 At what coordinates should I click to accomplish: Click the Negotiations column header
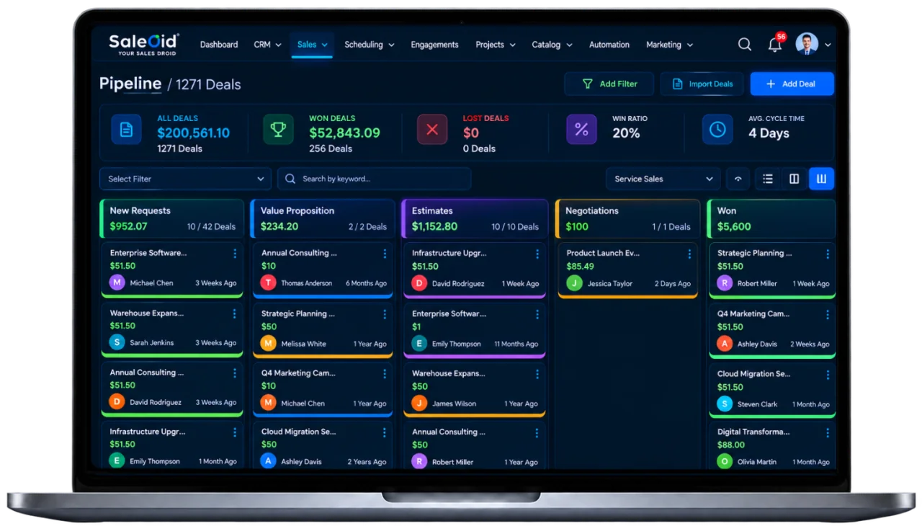click(627, 218)
